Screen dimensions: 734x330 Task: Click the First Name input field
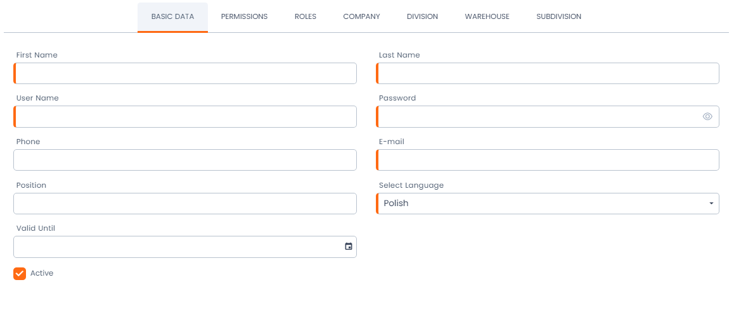185,73
